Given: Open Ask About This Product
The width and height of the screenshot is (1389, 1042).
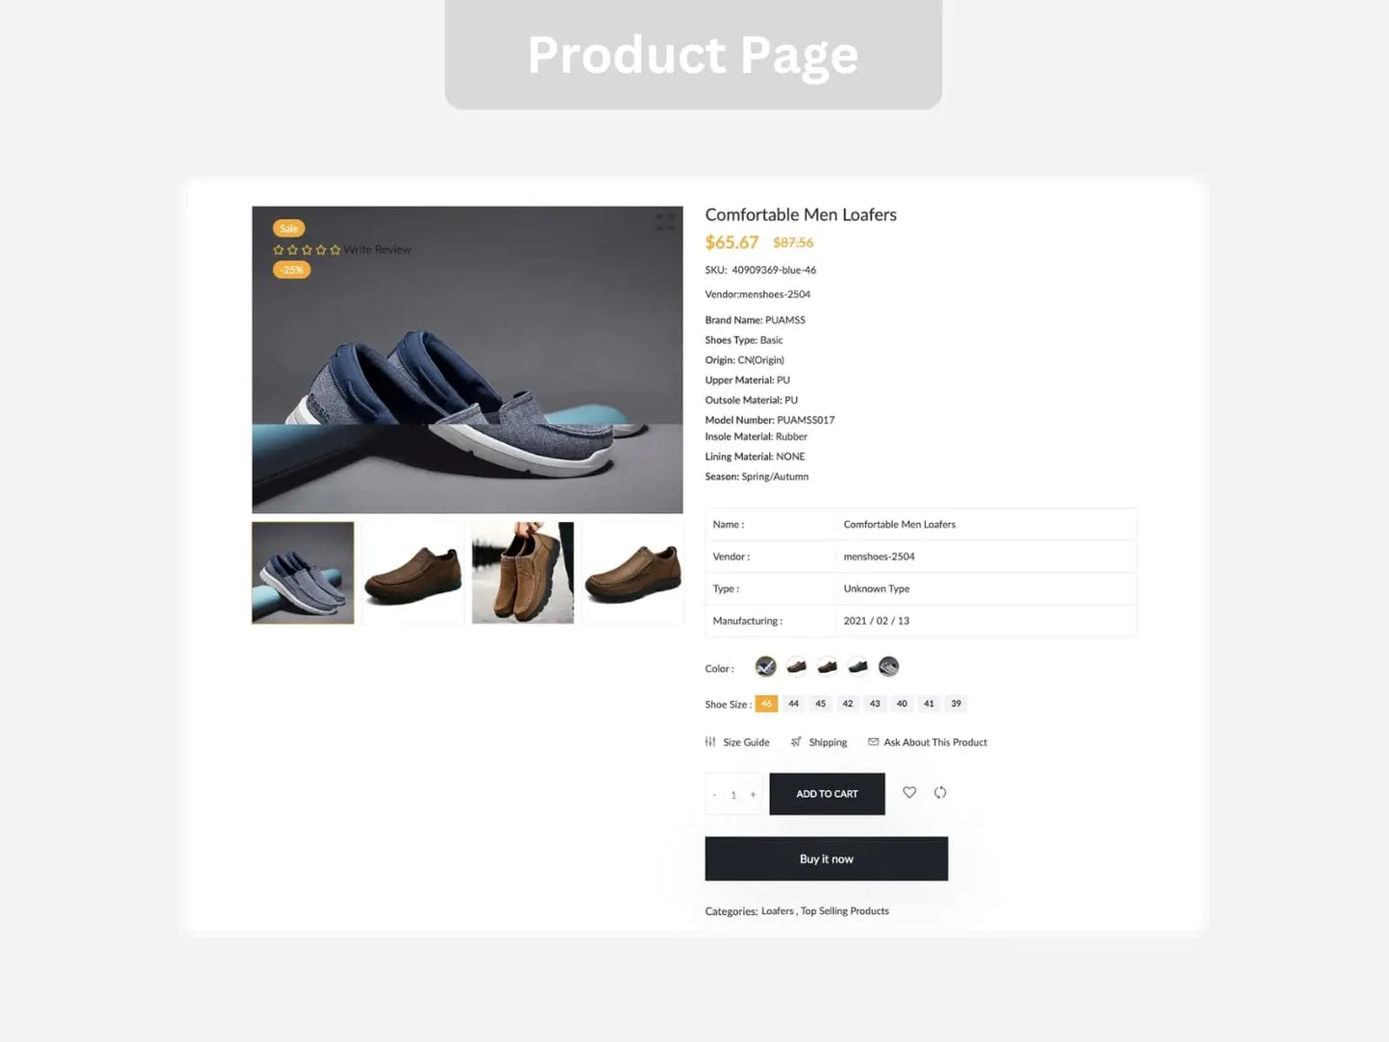Looking at the screenshot, I should (928, 742).
